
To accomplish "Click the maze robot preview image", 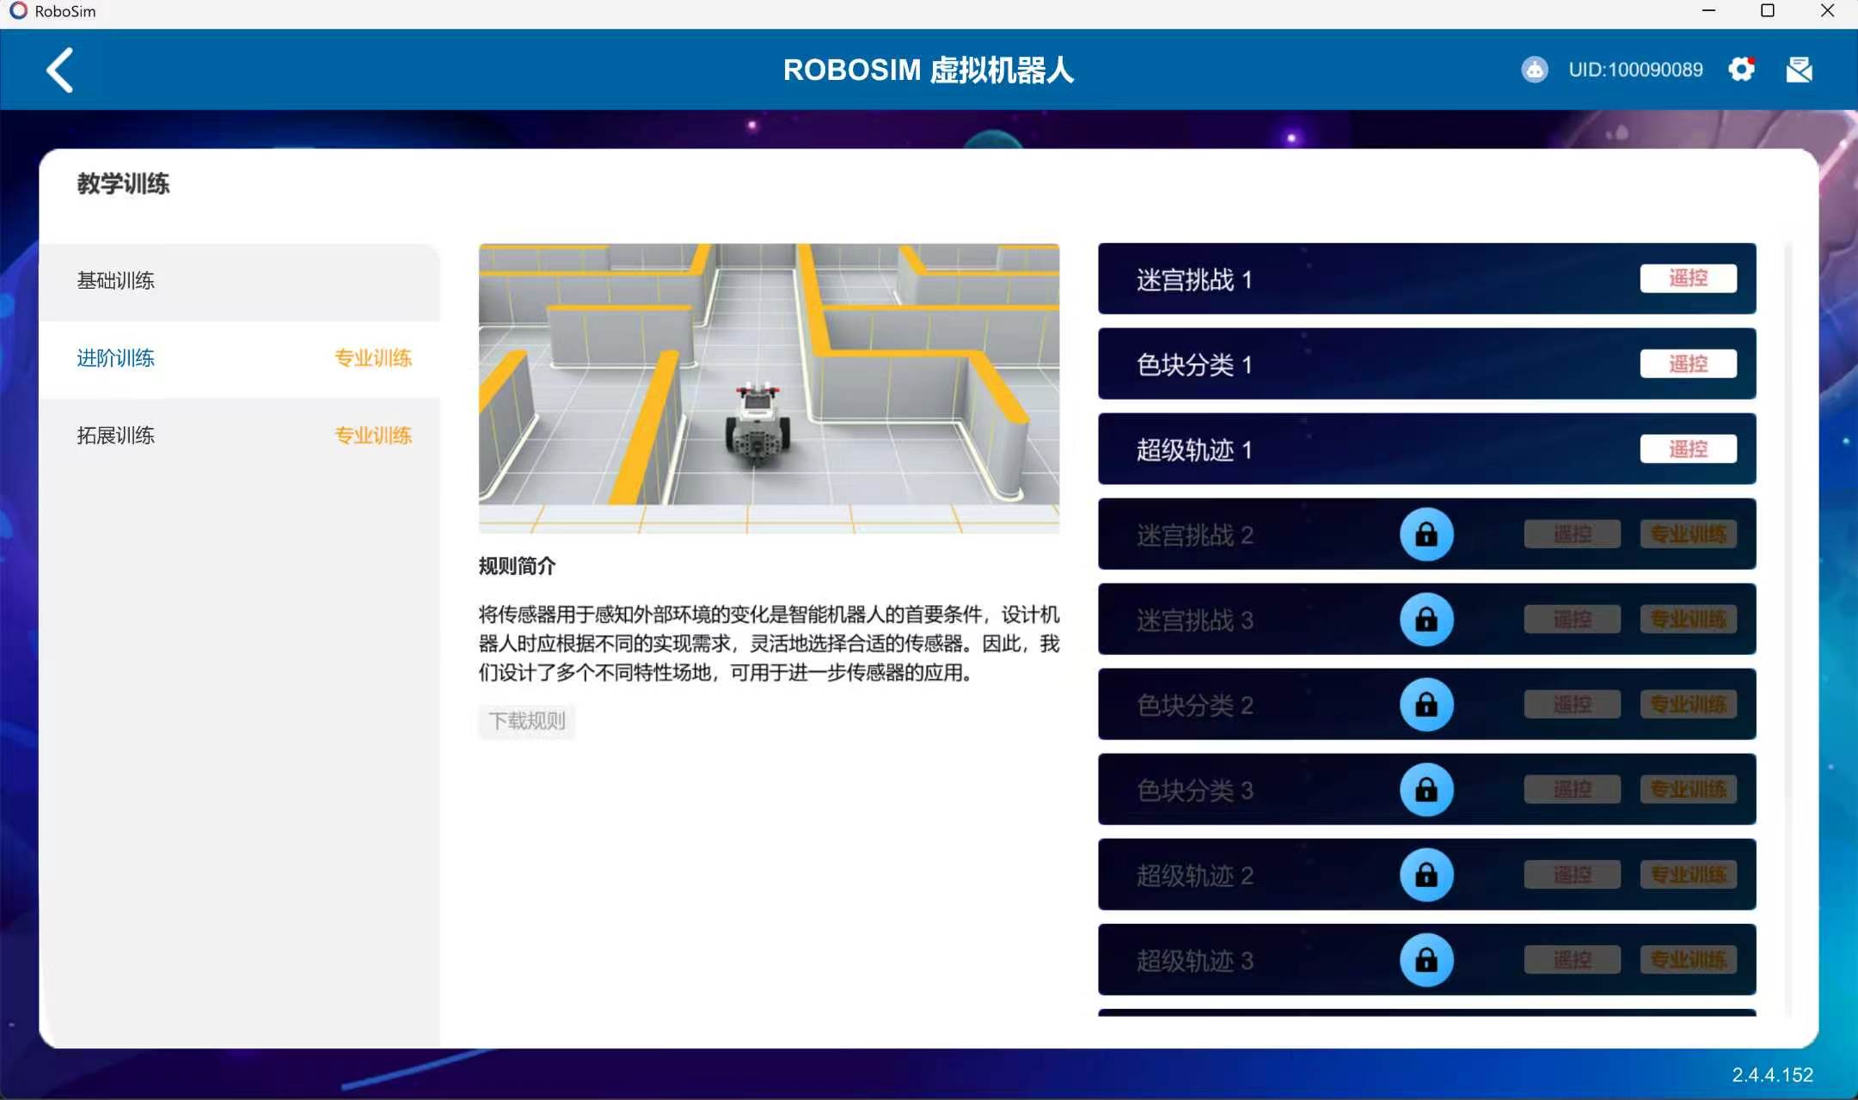I will pos(769,388).
